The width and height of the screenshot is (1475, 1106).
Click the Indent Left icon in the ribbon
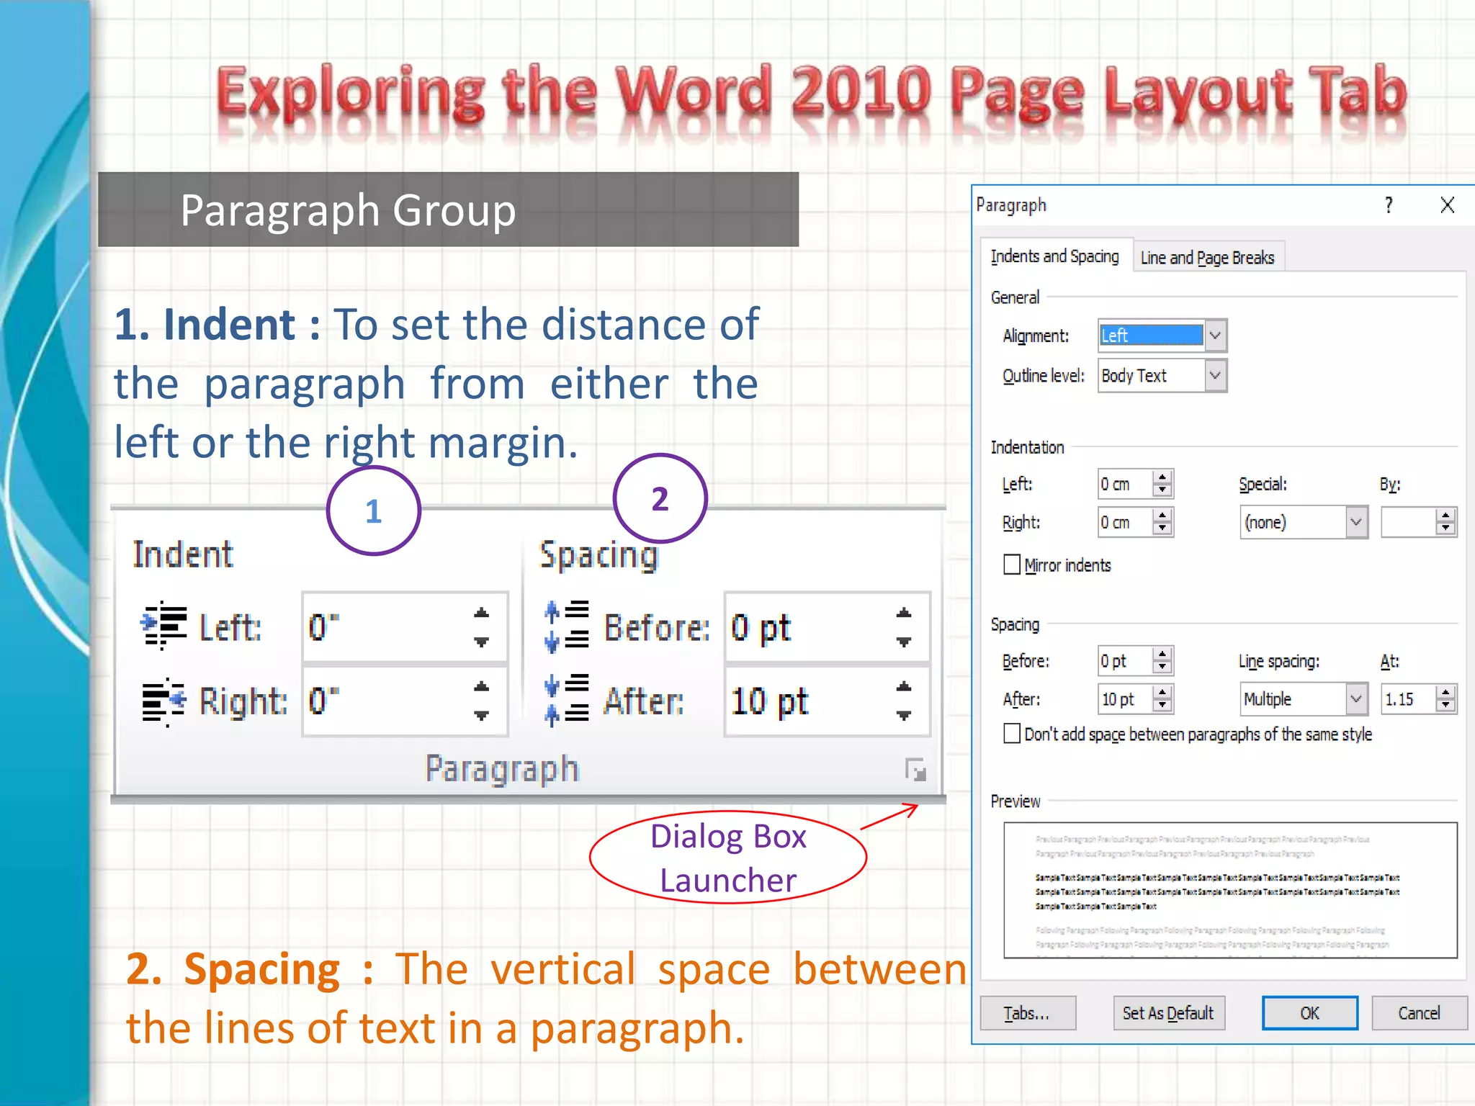164,626
